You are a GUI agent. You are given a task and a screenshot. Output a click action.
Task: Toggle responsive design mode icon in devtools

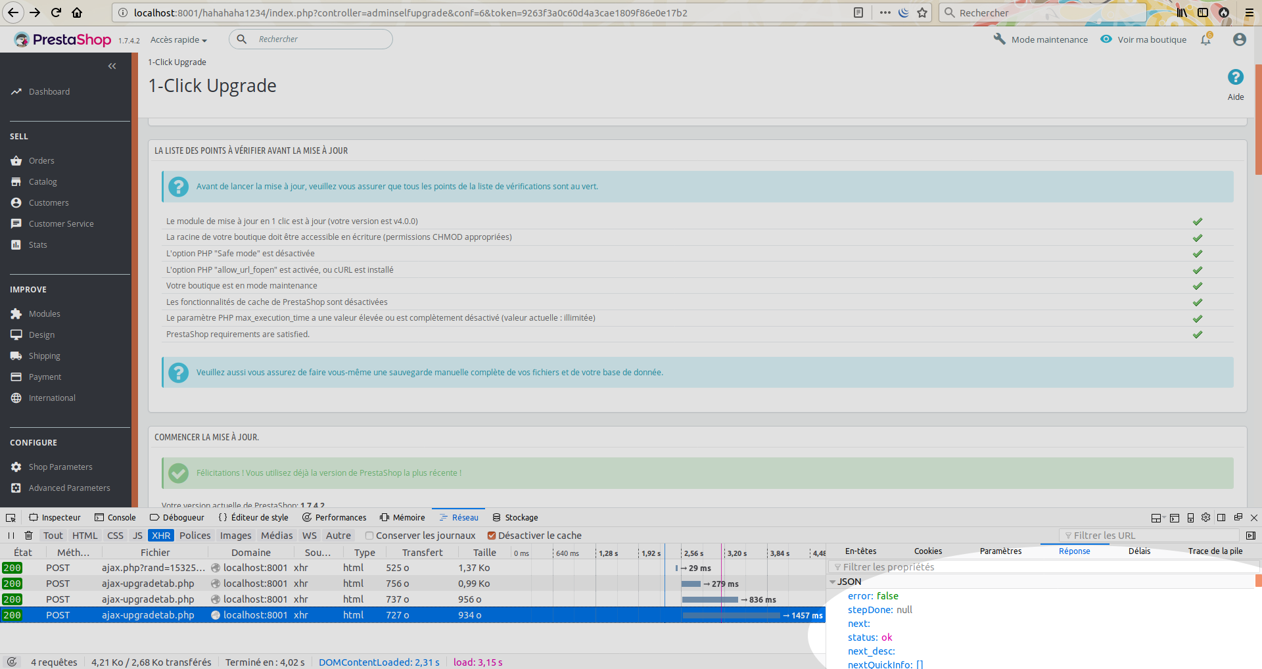[1190, 518]
